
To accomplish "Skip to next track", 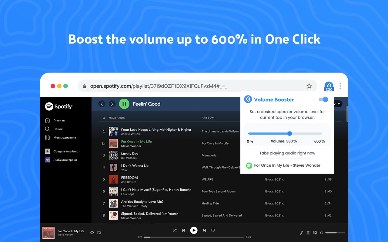I will 204,230.
